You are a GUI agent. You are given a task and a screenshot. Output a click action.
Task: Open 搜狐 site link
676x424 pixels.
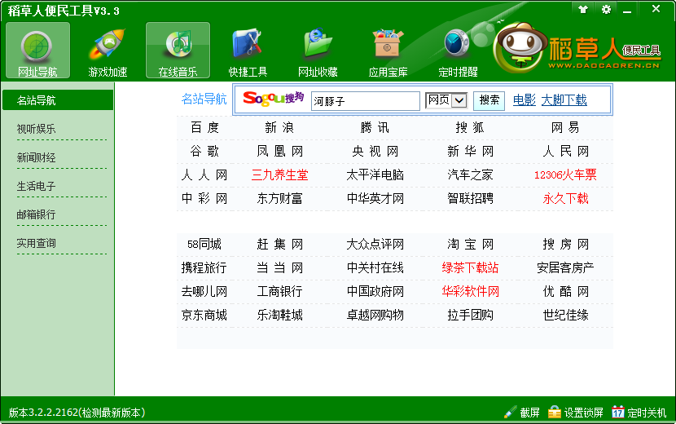470,127
